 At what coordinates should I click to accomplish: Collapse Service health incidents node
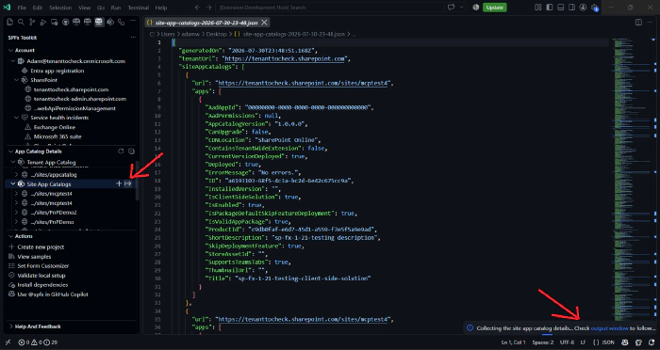(x=17, y=118)
